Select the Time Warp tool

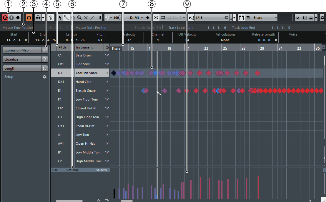99,18
